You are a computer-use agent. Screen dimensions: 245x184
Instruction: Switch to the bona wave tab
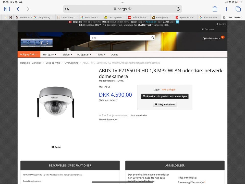[x=91, y=17]
